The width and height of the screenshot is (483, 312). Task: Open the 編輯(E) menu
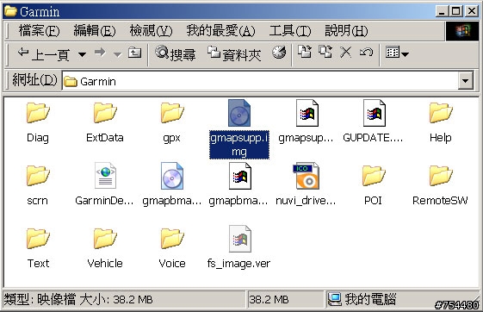click(x=94, y=31)
